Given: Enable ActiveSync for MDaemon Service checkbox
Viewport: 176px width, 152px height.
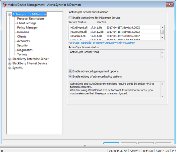Looking at the screenshot, I should 70,18.
